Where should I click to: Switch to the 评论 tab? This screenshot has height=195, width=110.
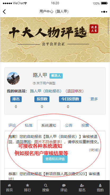pos(12,125)
